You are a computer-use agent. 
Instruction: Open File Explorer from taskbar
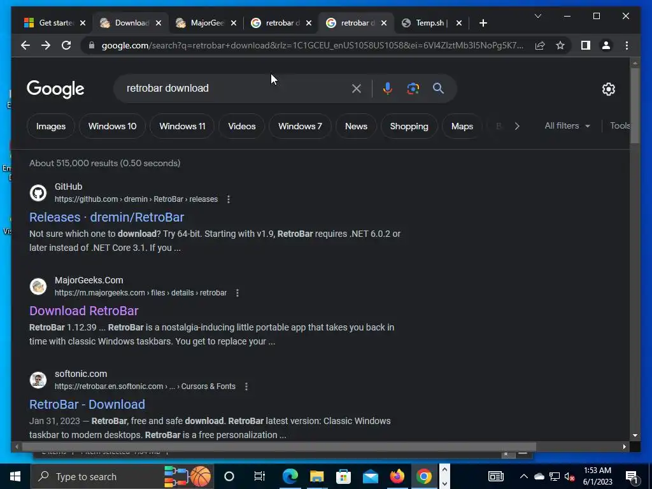click(317, 476)
